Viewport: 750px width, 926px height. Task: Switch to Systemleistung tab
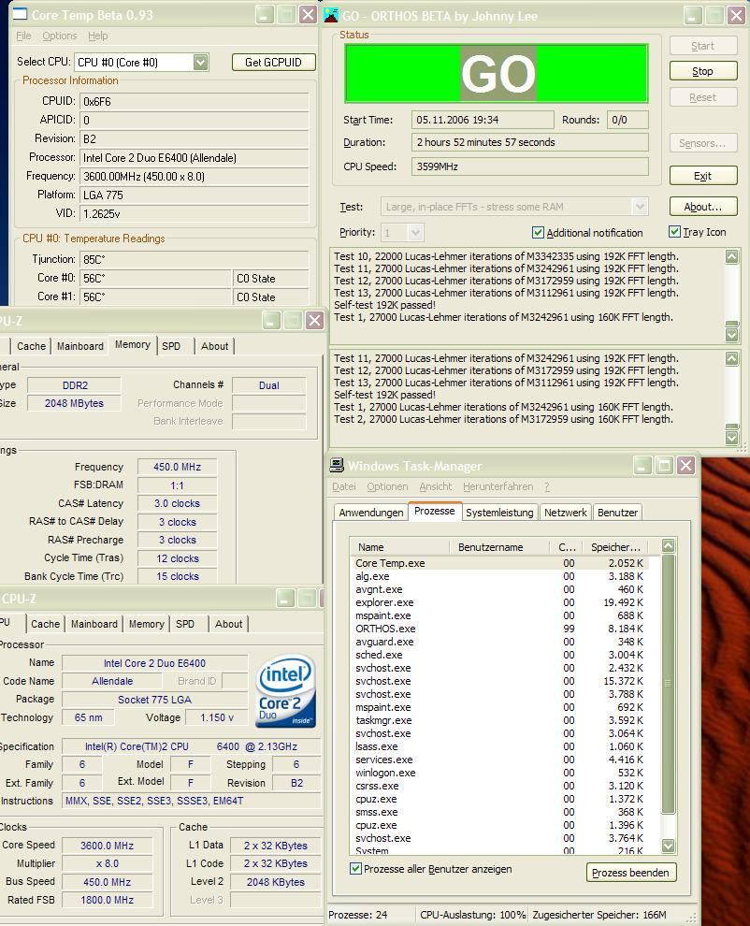(499, 512)
